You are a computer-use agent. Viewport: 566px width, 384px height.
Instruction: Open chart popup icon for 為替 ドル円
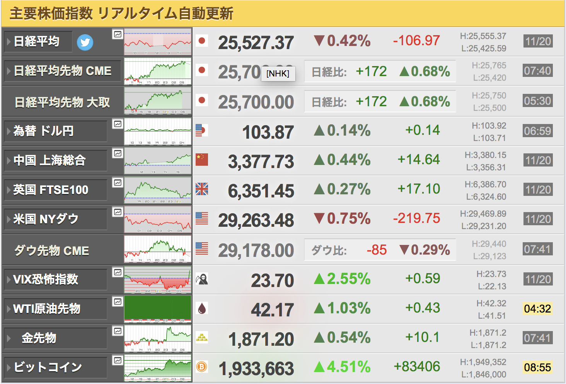[x=118, y=124]
